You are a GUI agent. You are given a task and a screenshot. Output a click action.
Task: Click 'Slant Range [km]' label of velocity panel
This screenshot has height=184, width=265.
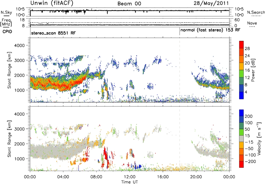coord(9,138)
